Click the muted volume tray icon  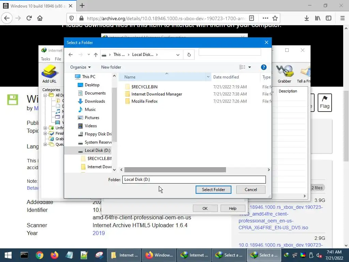(319, 255)
